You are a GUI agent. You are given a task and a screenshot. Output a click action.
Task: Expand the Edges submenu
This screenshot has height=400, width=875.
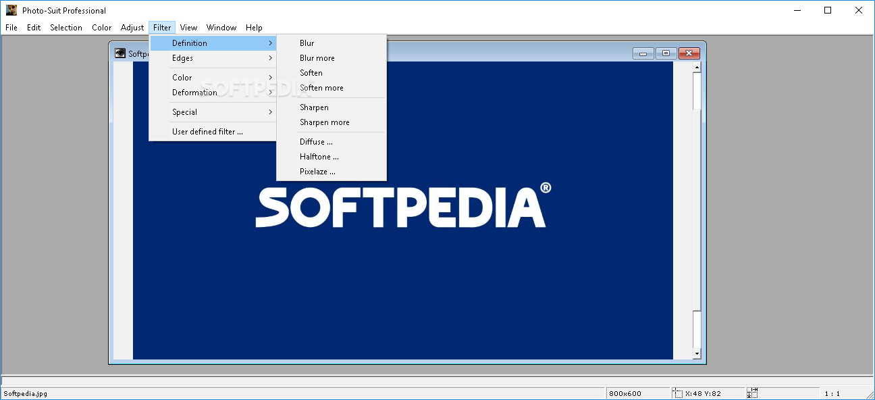pos(213,58)
